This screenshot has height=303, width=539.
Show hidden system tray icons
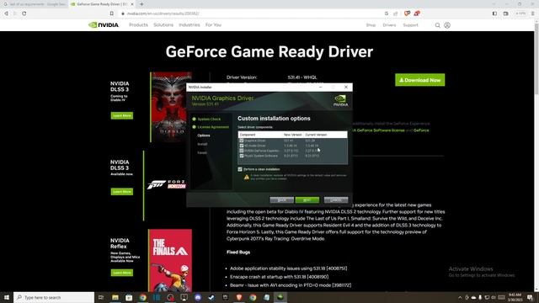pyautogui.click(x=460, y=297)
